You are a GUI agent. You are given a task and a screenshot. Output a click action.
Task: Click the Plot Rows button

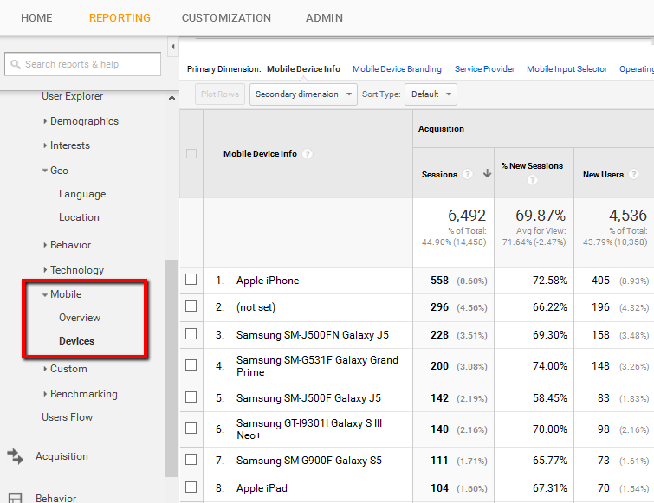pos(220,94)
